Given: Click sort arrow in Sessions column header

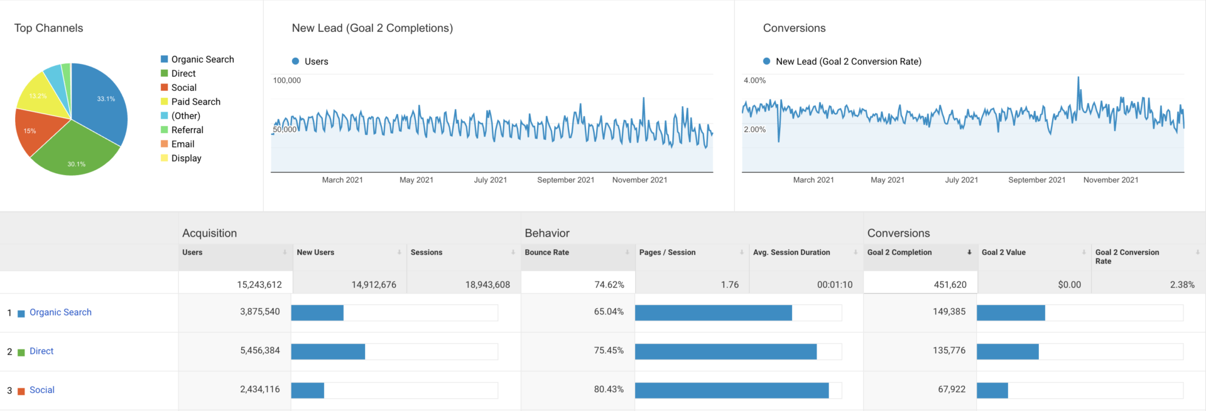Looking at the screenshot, I should pos(513,252).
